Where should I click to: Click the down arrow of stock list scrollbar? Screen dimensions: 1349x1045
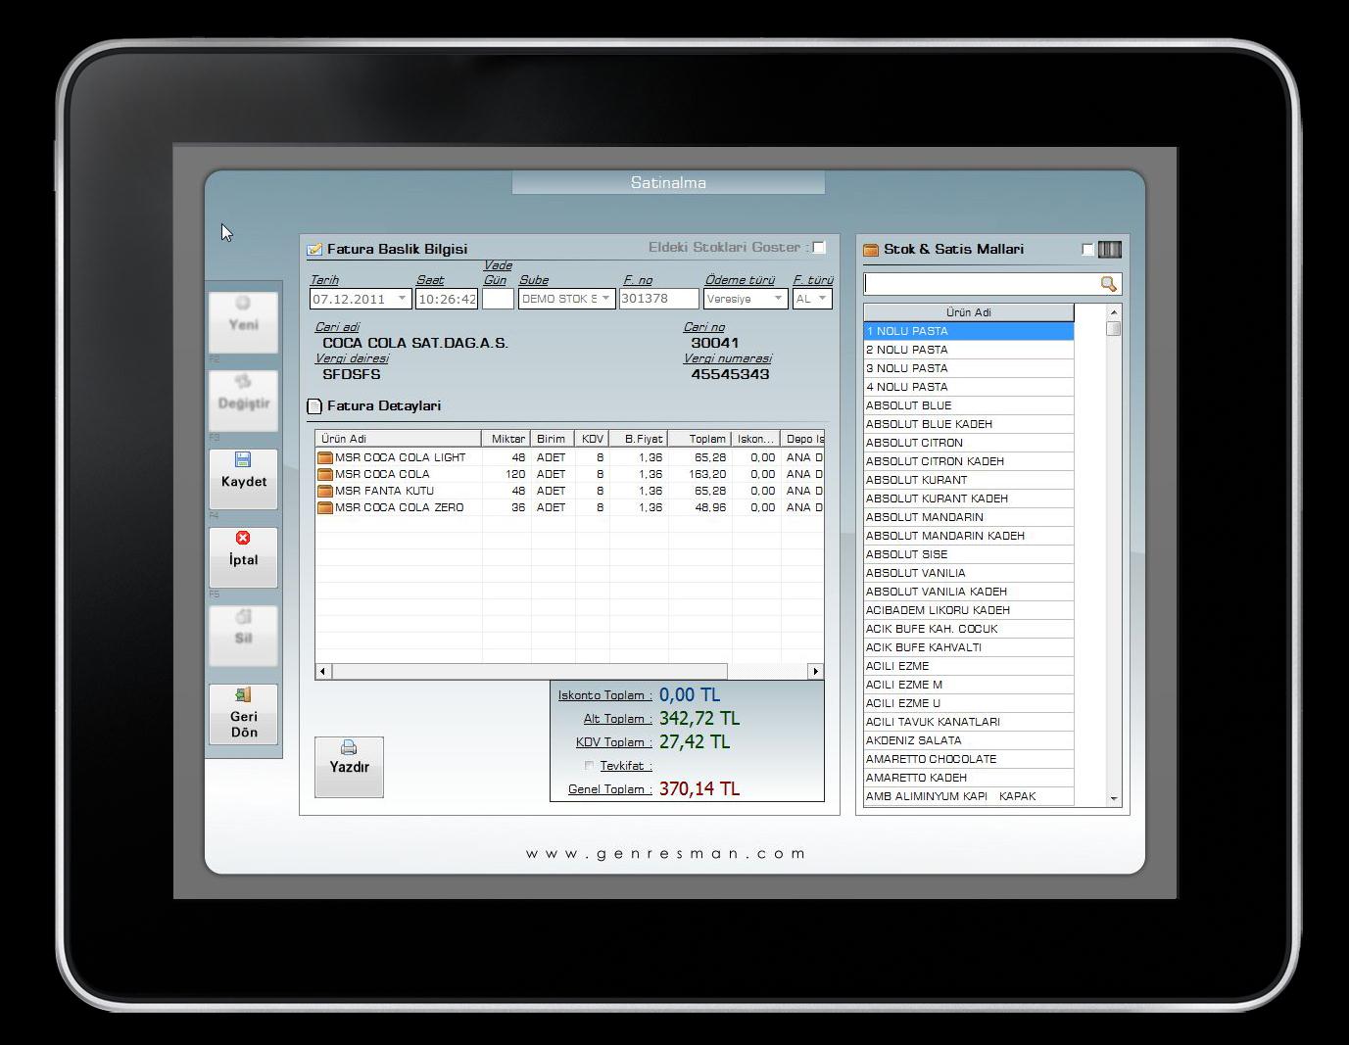[x=1114, y=799]
